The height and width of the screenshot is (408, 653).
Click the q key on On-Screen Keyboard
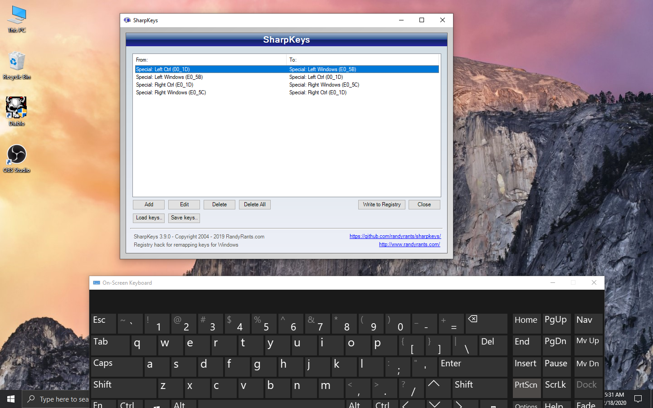pos(144,345)
